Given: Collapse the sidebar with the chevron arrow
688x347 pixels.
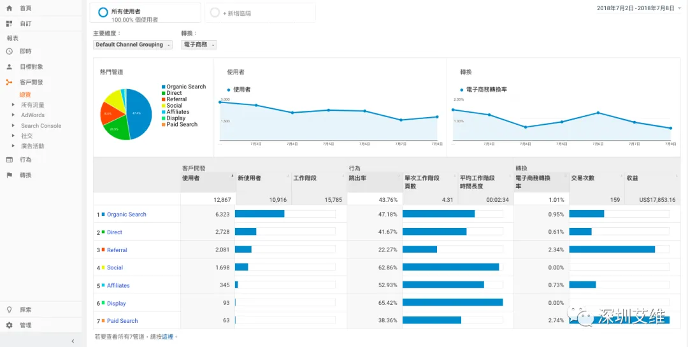Looking at the screenshot, I should pyautogui.click(x=73, y=341).
